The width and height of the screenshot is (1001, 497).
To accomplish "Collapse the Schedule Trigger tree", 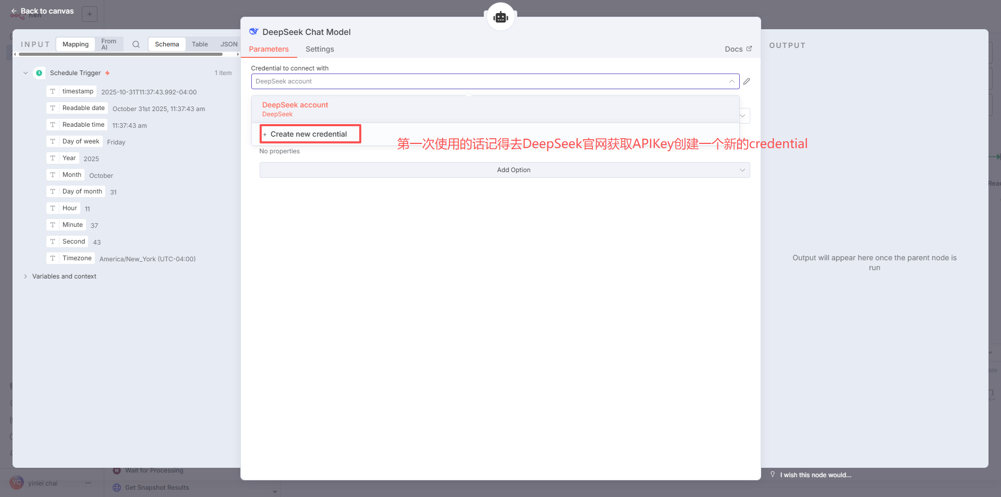I will click(26, 73).
